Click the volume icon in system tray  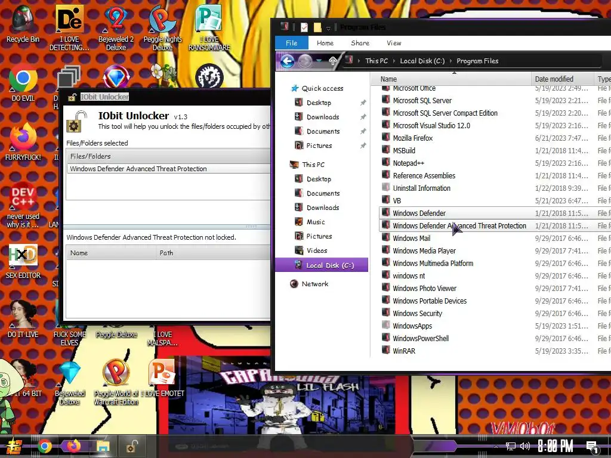click(x=525, y=446)
